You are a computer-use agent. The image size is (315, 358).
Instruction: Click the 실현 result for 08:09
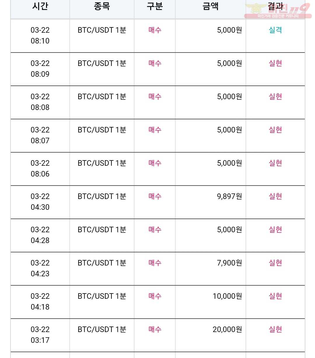click(275, 63)
